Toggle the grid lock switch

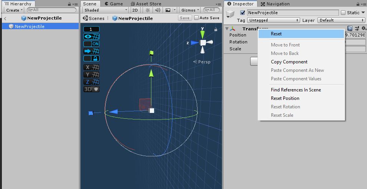[91, 58]
